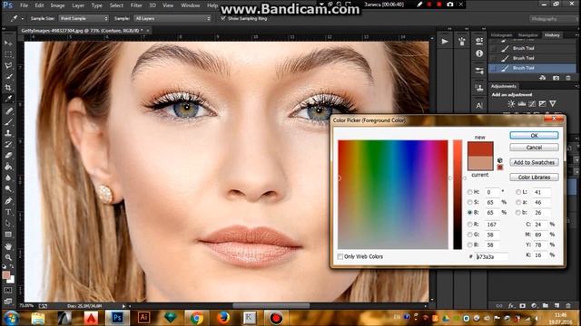This screenshot has height=326, width=581.
Task: Enable the Only Web Colors checkbox
Action: coord(340,256)
